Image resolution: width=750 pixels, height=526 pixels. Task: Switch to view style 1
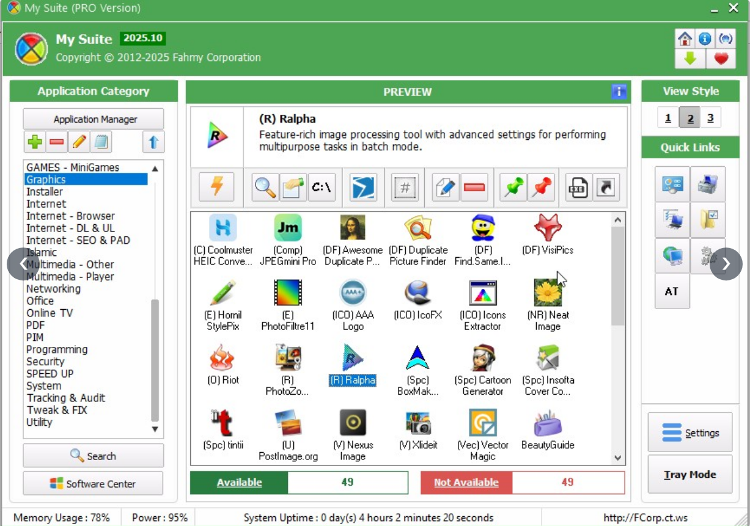point(668,119)
